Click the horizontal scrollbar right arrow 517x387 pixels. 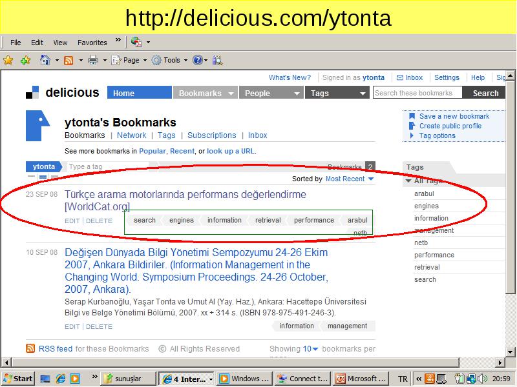[x=500, y=362]
